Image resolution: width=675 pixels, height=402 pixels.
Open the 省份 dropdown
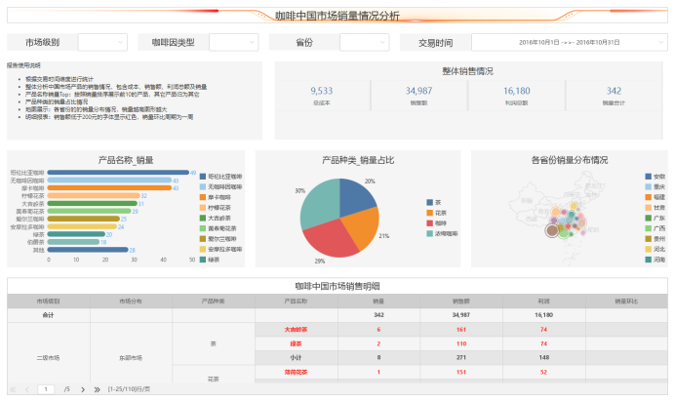point(363,43)
